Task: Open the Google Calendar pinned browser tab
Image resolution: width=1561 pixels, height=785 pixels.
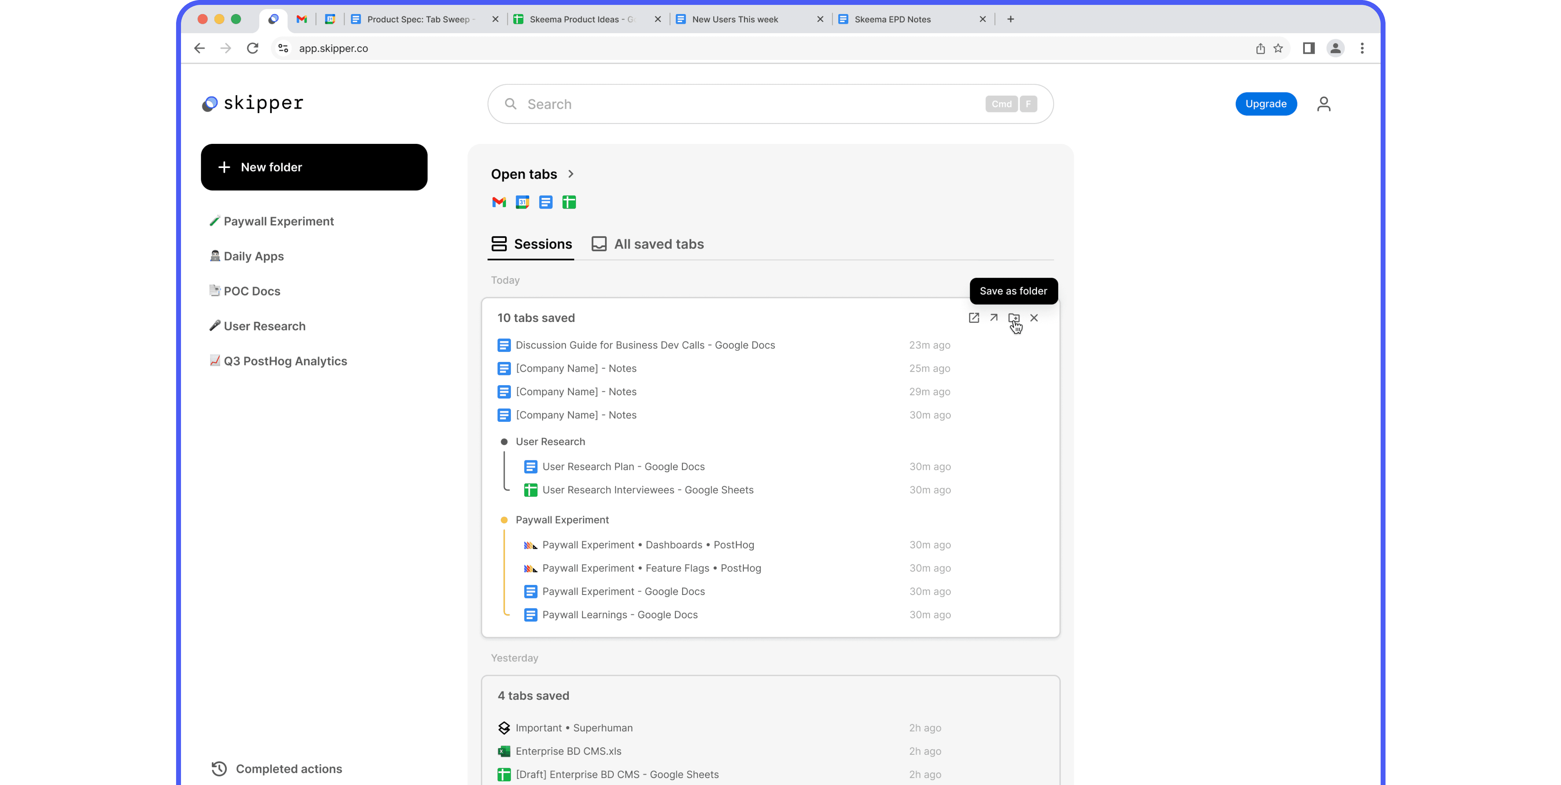Action: (x=330, y=19)
